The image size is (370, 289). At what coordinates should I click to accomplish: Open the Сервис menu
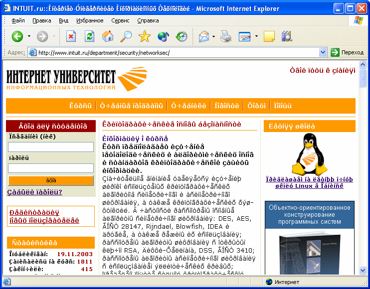120,20
